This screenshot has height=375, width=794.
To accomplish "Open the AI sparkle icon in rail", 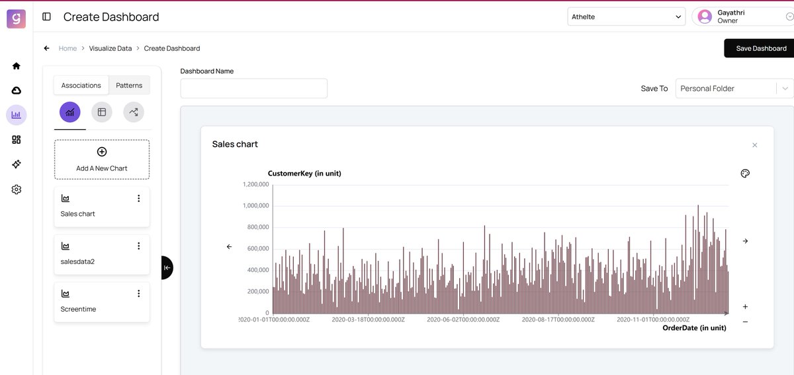I will coord(17,164).
